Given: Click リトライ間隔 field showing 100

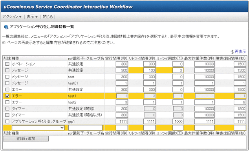Looking at the screenshot, I should 150,70.
